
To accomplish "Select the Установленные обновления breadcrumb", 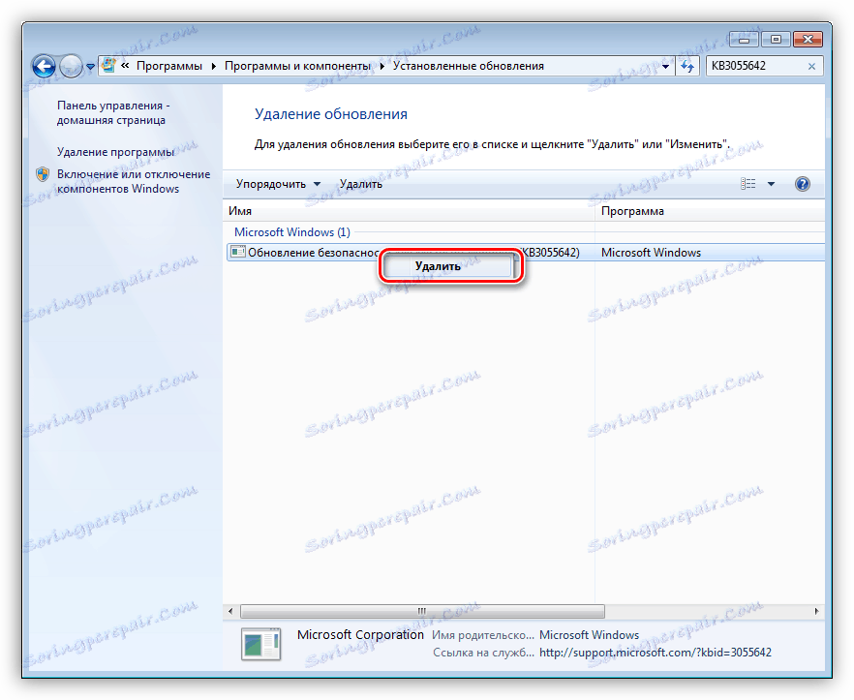I will coord(469,66).
